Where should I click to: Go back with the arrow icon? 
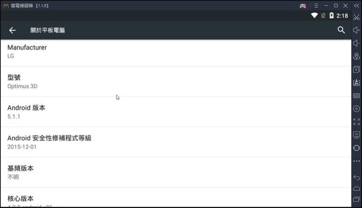point(12,30)
